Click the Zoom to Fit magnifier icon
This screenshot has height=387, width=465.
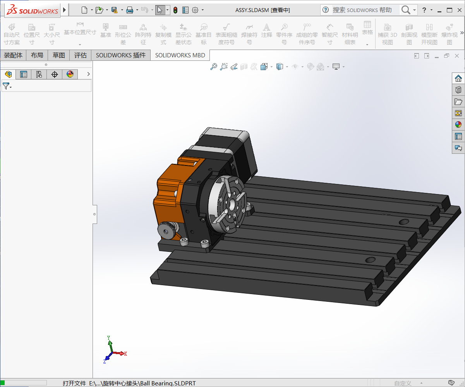[x=213, y=67]
